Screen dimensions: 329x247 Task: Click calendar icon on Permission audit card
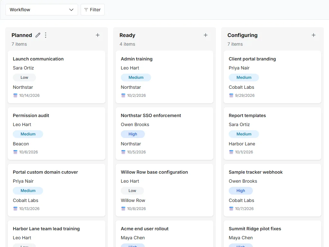tap(15, 152)
